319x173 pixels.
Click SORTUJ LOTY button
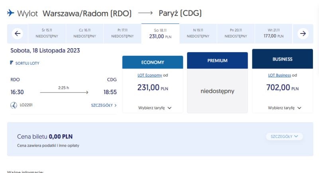point(25,63)
